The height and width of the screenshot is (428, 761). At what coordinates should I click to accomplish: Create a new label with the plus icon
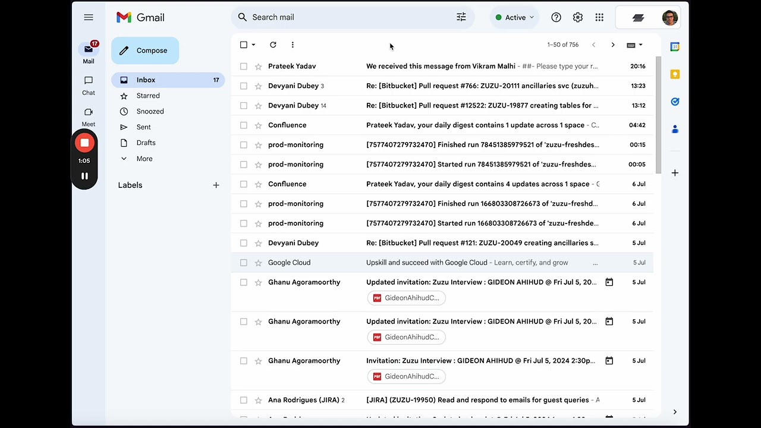(216, 185)
